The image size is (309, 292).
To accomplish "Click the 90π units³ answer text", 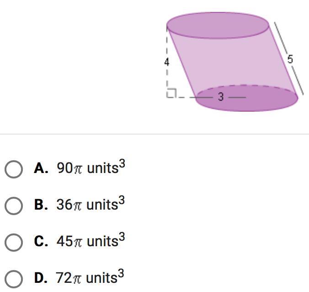I will click(x=91, y=168).
